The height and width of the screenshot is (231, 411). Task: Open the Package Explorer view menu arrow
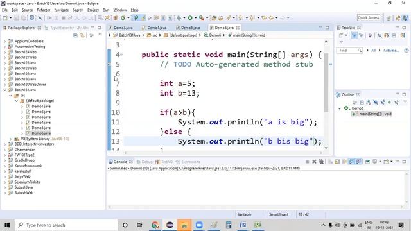pyautogui.click(x=100, y=35)
